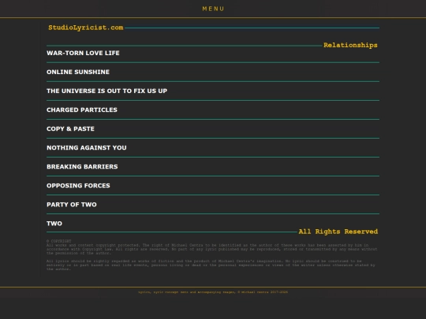Open the lyric ONLINE SUNSHINE
426x319 pixels.
pyautogui.click(x=78, y=72)
